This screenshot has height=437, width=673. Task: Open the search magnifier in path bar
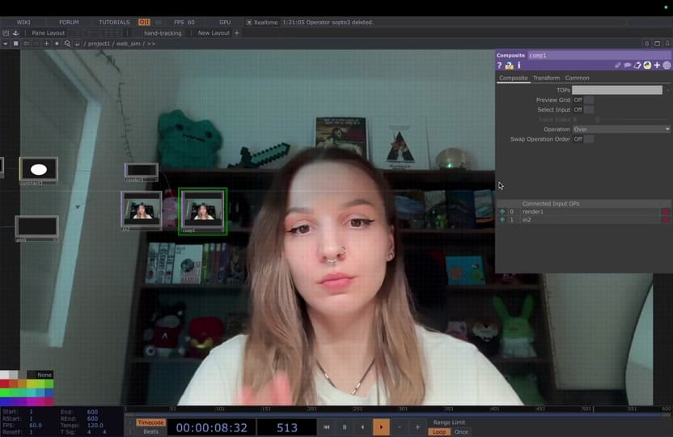coord(67,44)
